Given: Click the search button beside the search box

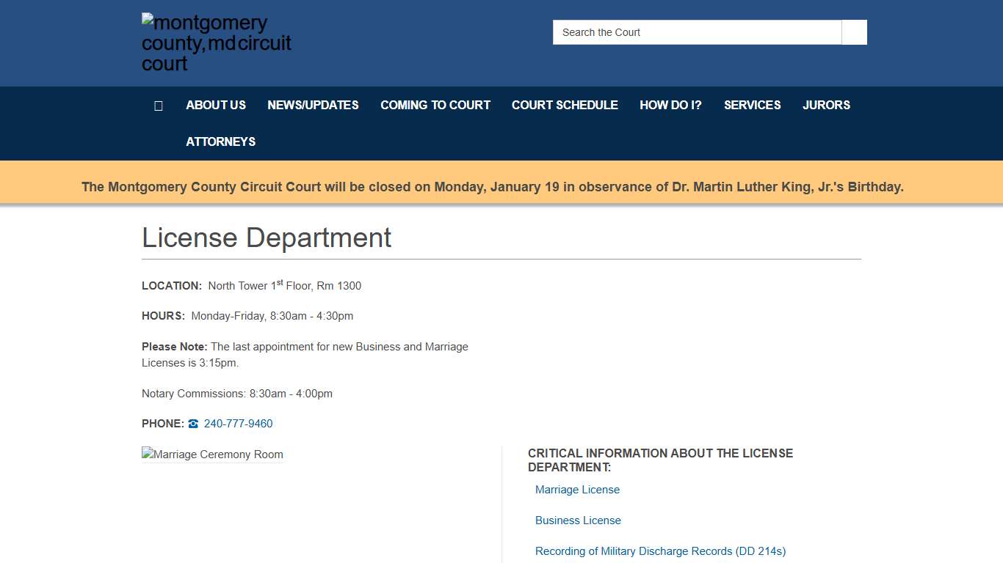Looking at the screenshot, I should [x=853, y=32].
